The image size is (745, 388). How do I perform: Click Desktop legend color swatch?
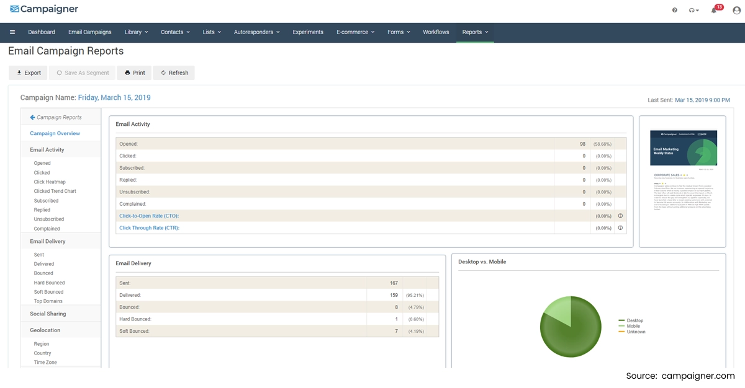(622, 320)
